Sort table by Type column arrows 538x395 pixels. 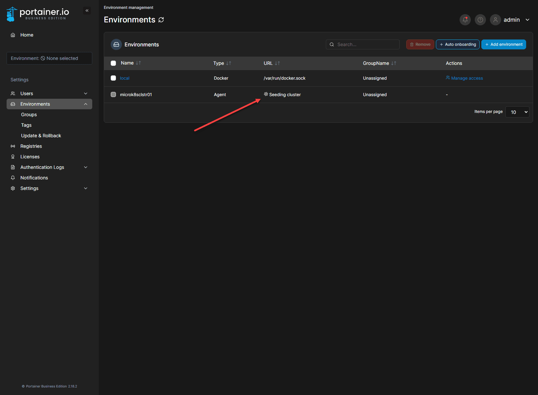pos(229,63)
